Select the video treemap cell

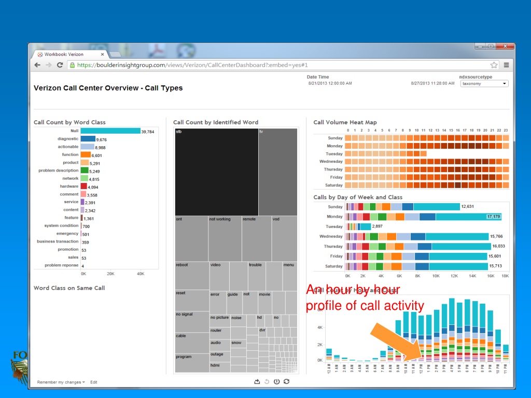click(219, 277)
